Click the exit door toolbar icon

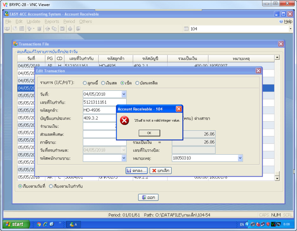tap(78, 29)
